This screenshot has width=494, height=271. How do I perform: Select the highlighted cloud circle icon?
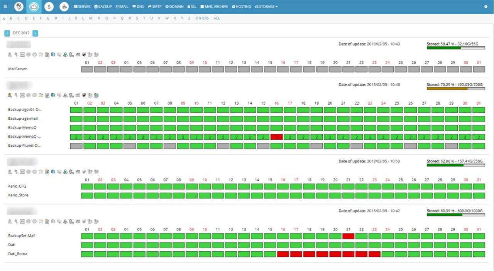tap(34, 7)
